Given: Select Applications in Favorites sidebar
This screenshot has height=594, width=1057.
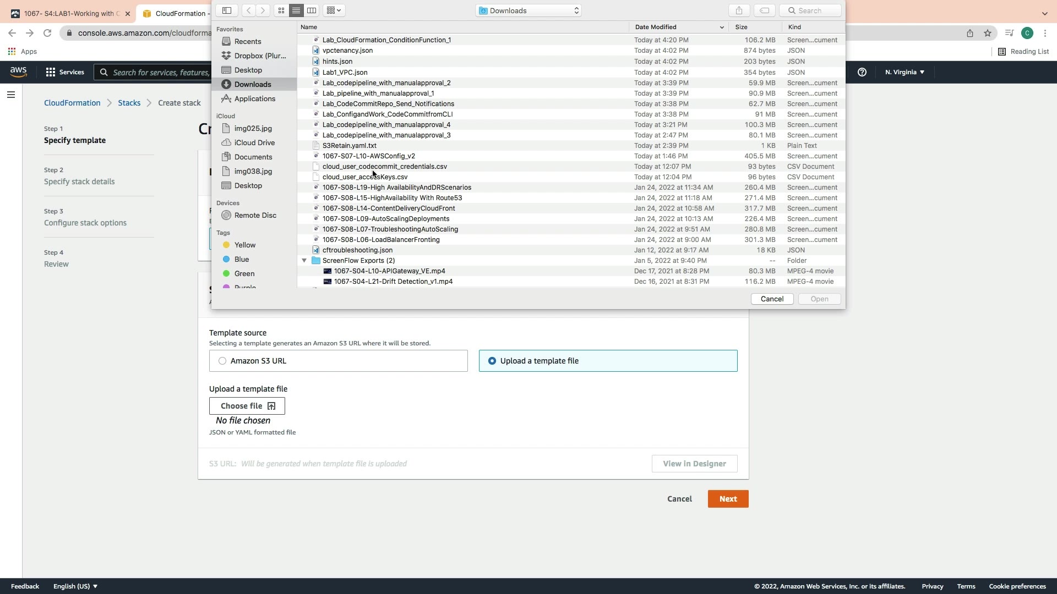Looking at the screenshot, I should (x=254, y=98).
